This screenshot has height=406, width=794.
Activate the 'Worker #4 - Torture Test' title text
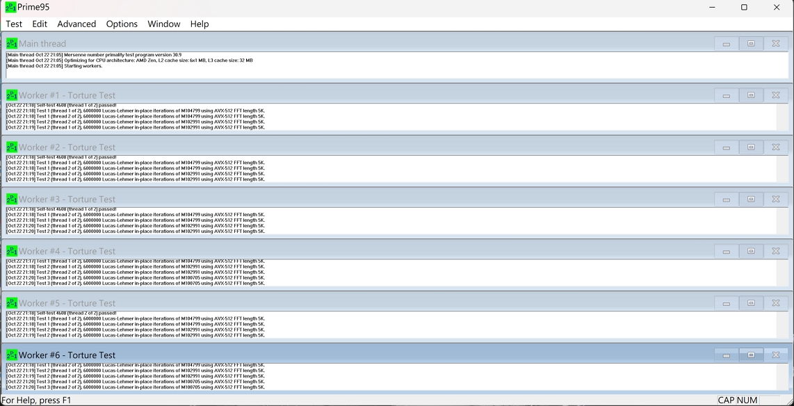point(67,251)
